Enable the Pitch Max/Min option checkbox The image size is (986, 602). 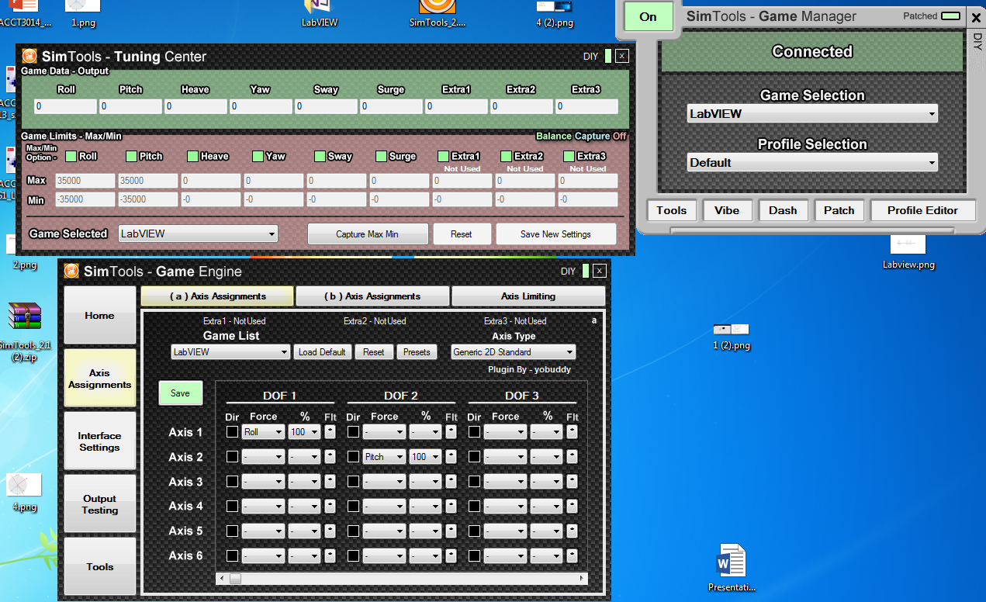[x=132, y=156]
